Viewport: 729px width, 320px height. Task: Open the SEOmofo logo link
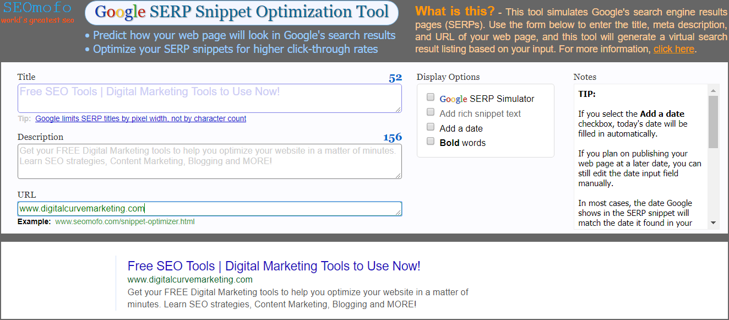pos(37,13)
